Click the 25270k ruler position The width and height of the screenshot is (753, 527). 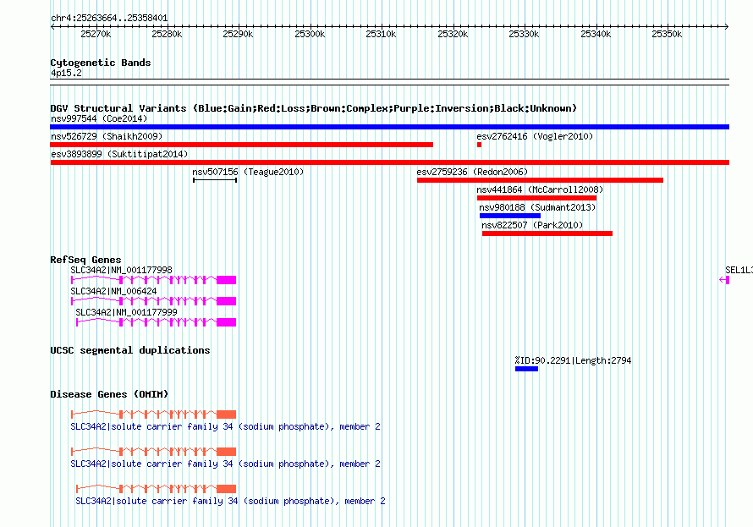(96, 34)
